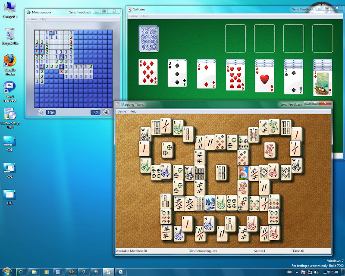Screen dimensions: 345x276
Task: Select the 001 image file on desktop
Action: click(9, 144)
